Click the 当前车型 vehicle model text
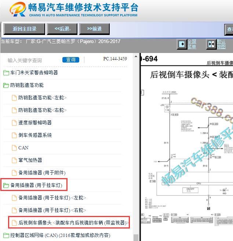This screenshot has height=241, width=233. point(61,41)
